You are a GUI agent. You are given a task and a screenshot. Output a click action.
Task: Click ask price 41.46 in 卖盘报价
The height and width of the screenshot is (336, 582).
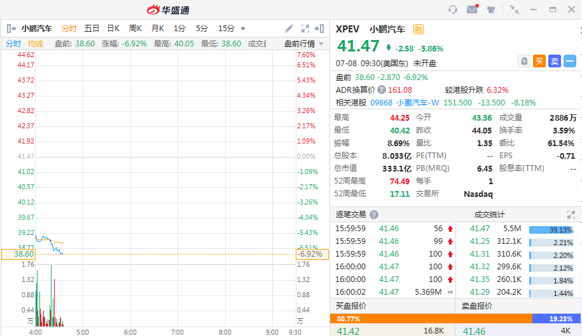[474, 331]
